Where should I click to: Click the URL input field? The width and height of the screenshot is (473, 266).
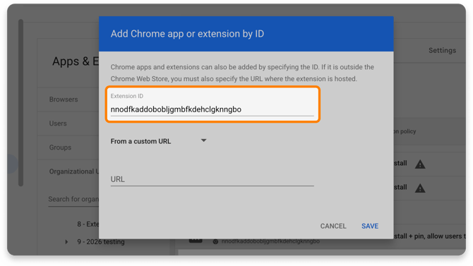coord(212,179)
